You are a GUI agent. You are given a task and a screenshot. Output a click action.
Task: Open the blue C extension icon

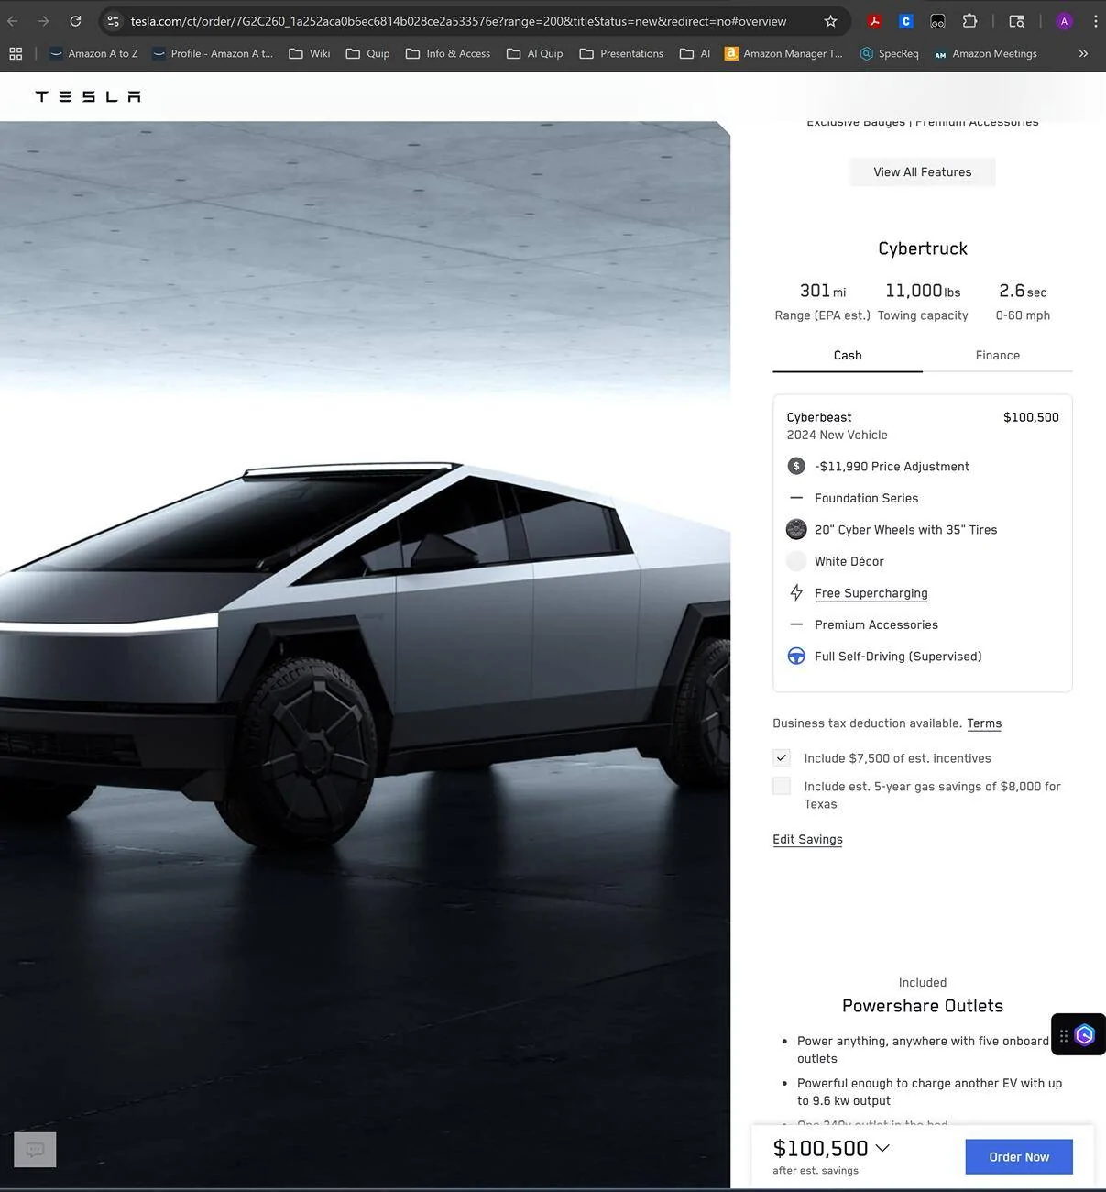pyautogui.click(x=905, y=20)
